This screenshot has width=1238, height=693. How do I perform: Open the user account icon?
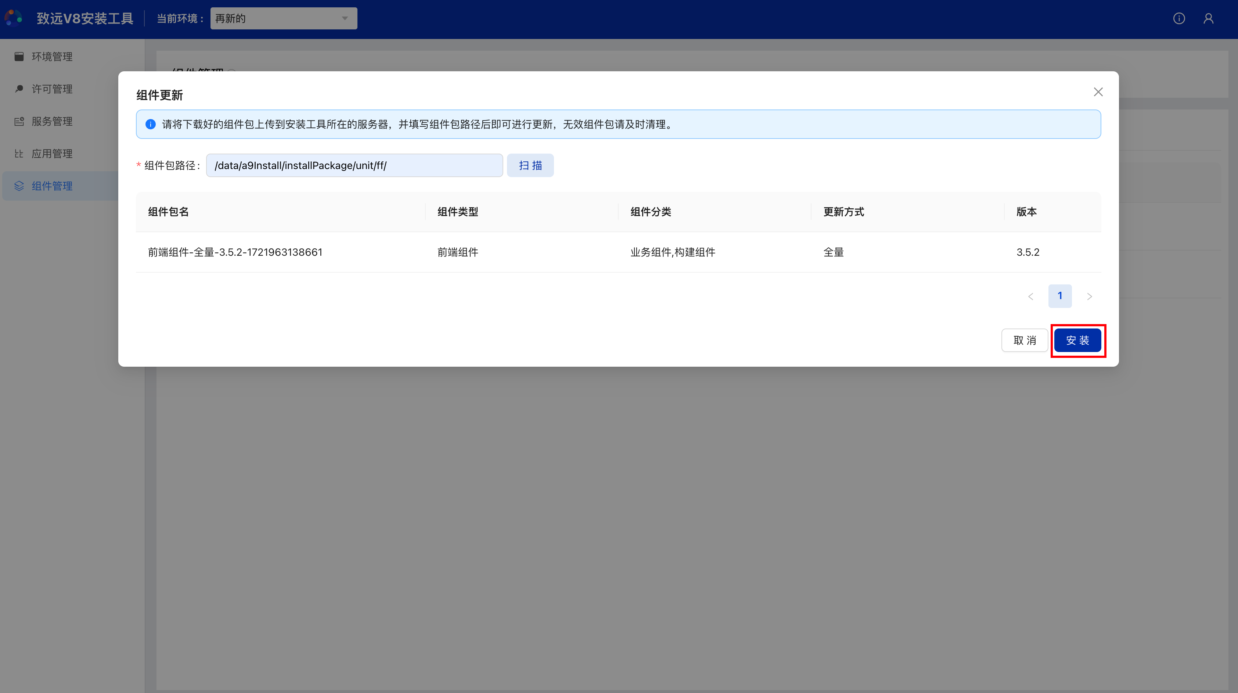tap(1208, 18)
